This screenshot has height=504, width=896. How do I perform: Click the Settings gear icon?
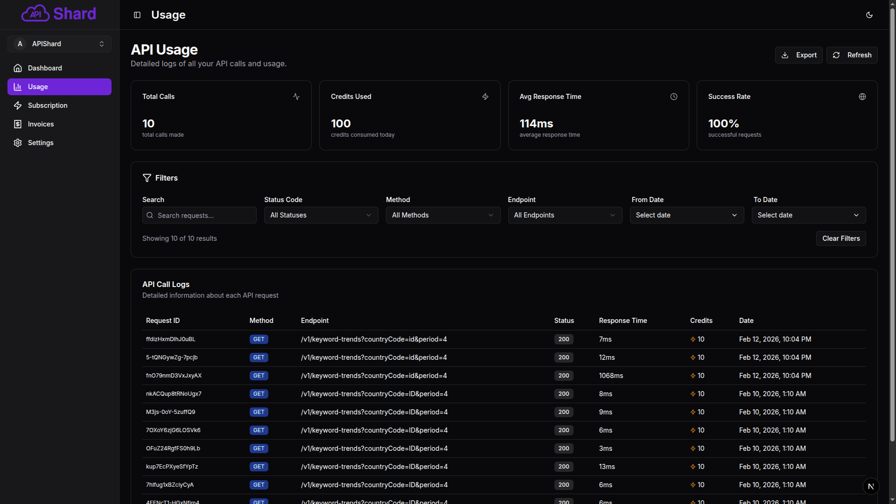point(18,143)
